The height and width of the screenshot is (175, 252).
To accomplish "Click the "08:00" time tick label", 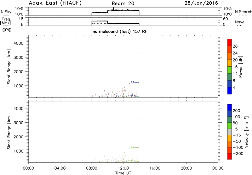I will [92, 168].
